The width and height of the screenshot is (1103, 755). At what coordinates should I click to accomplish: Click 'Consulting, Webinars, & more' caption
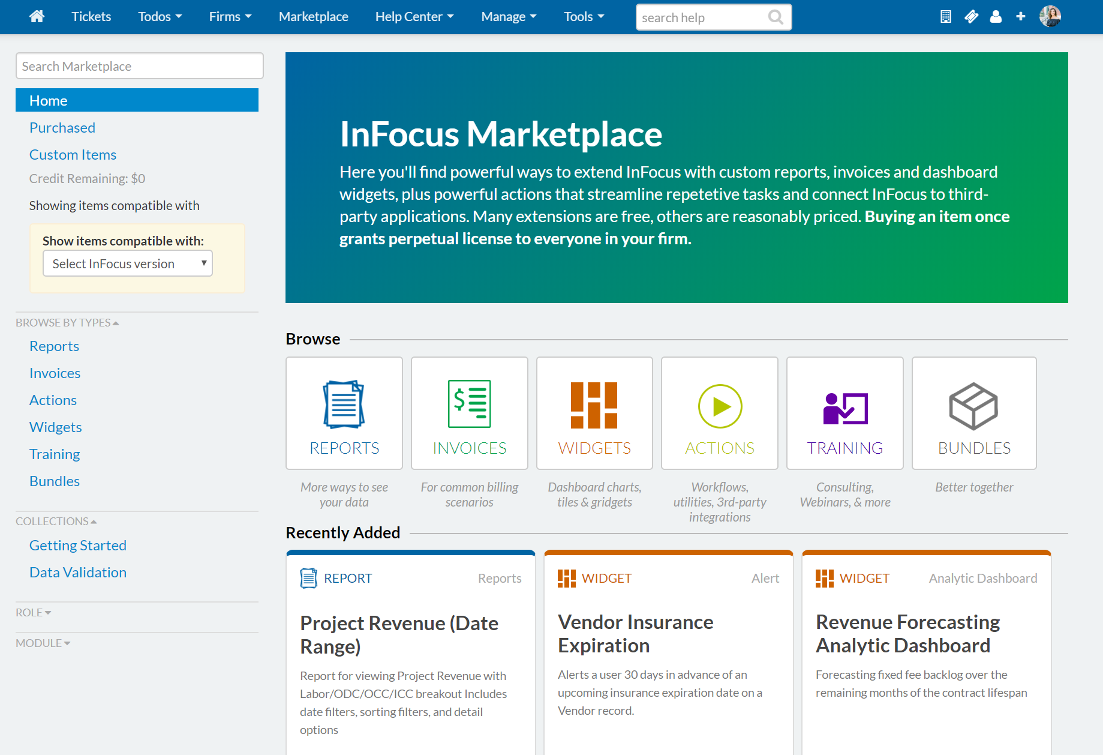pyautogui.click(x=845, y=495)
